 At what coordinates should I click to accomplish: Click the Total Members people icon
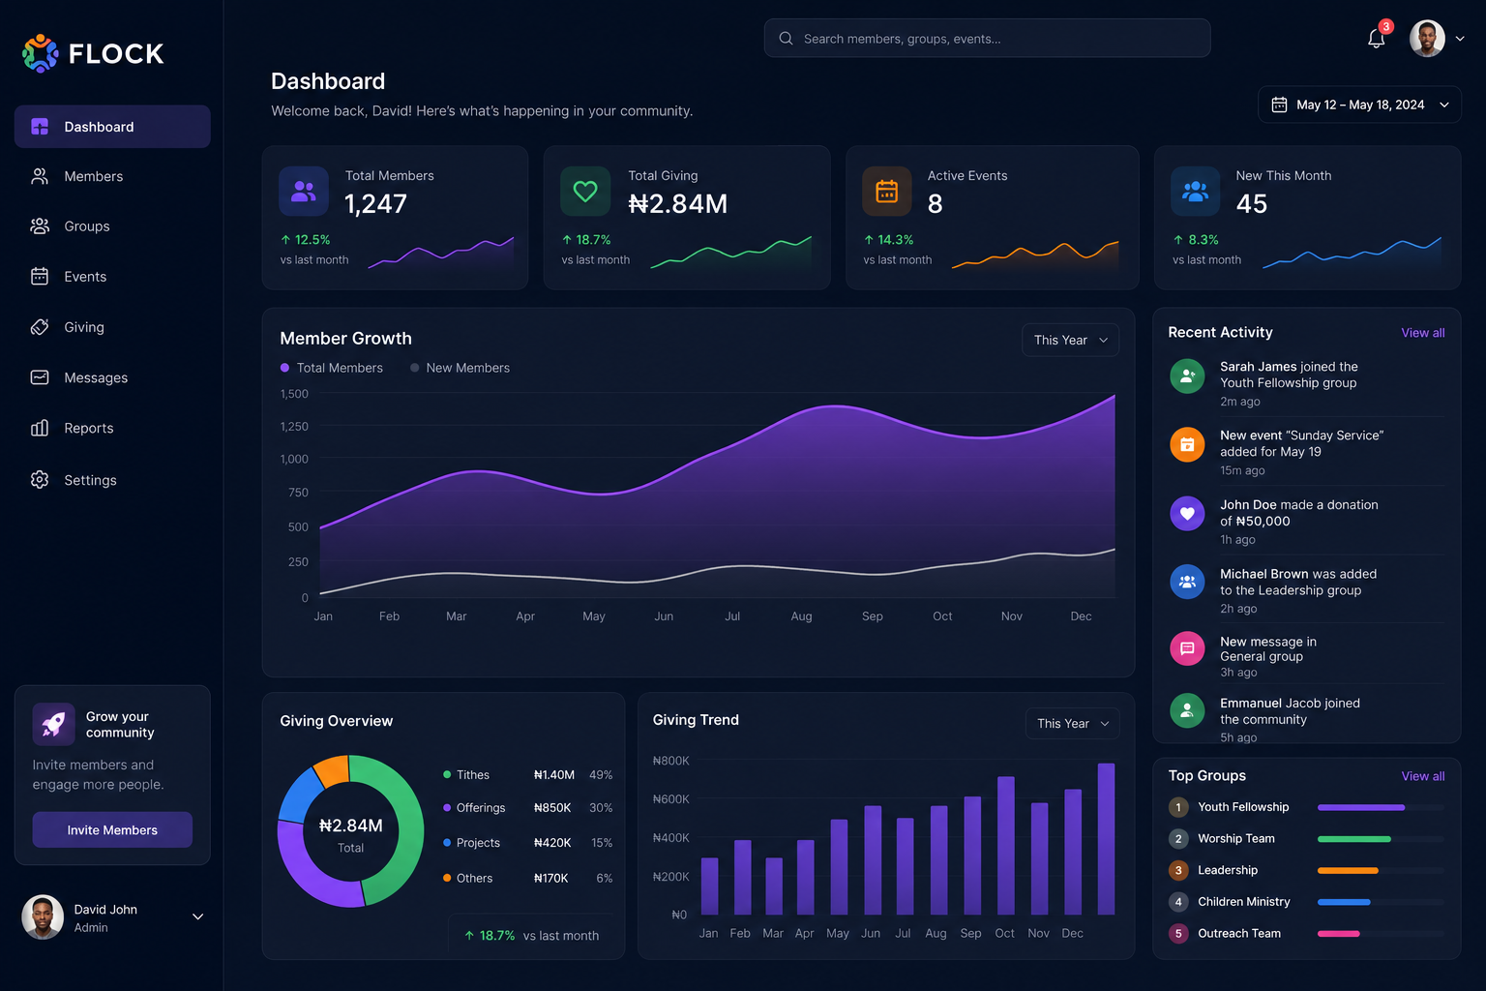304,192
